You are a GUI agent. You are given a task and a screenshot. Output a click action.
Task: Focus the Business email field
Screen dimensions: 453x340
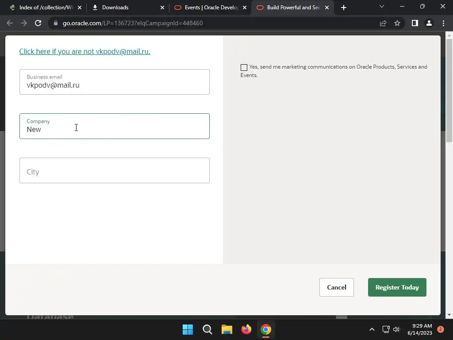click(x=115, y=82)
